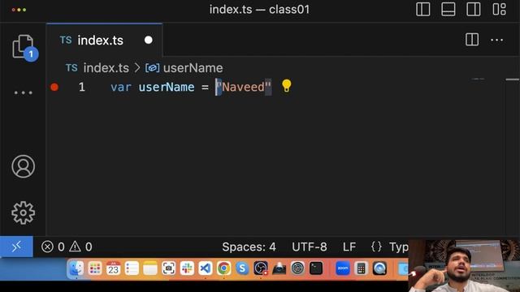The width and height of the screenshot is (520, 292).
Task: Click inside the "Naveed" string literal
Action: click(x=244, y=87)
